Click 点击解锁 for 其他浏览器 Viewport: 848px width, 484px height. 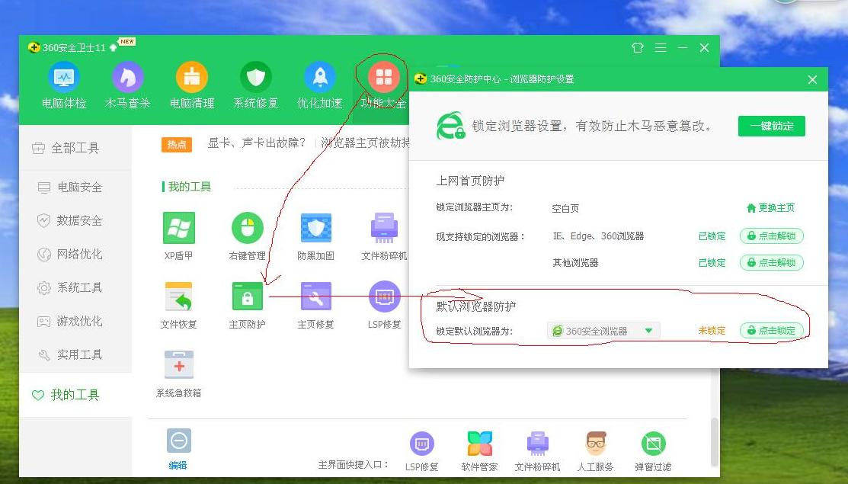coord(772,262)
